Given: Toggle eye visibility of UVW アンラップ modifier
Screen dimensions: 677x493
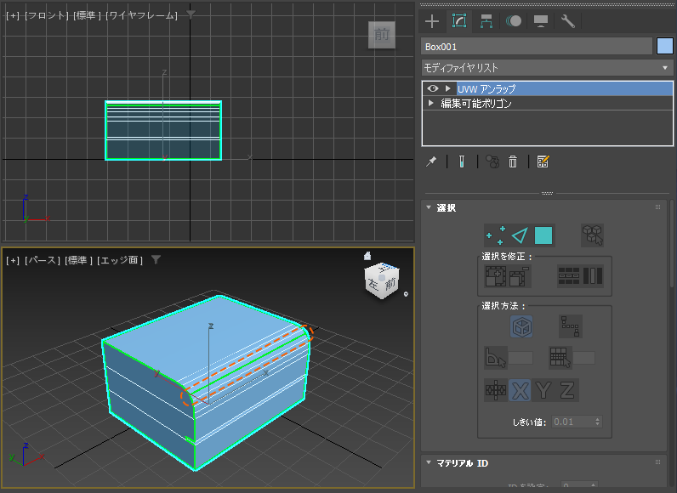Looking at the screenshot, I should pos(432,89).
